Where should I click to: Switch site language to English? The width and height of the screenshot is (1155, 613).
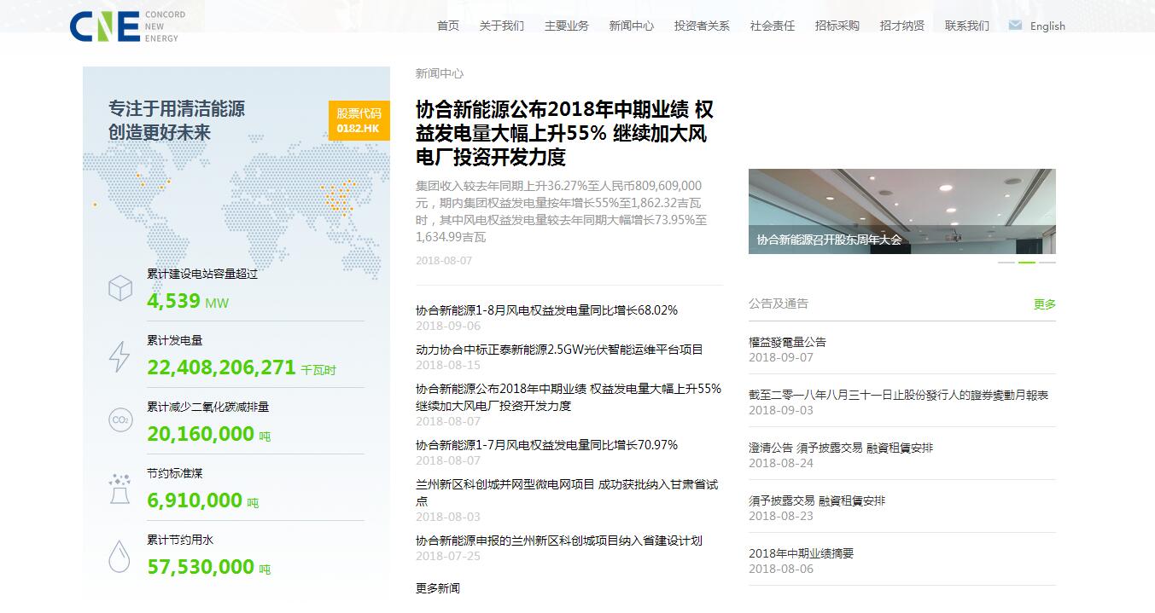click(1047, 26)
